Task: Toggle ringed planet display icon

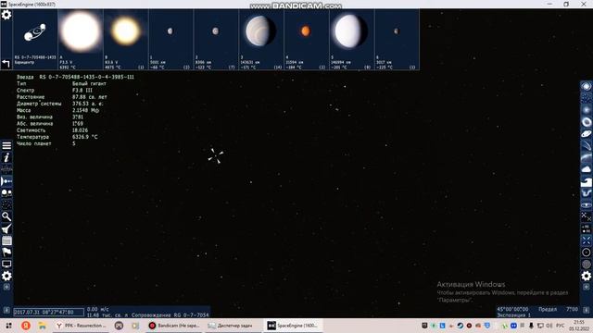Action: click(587, 133)
